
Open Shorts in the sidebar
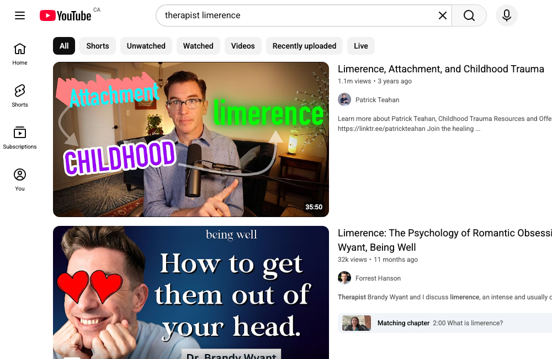(20, 96)
